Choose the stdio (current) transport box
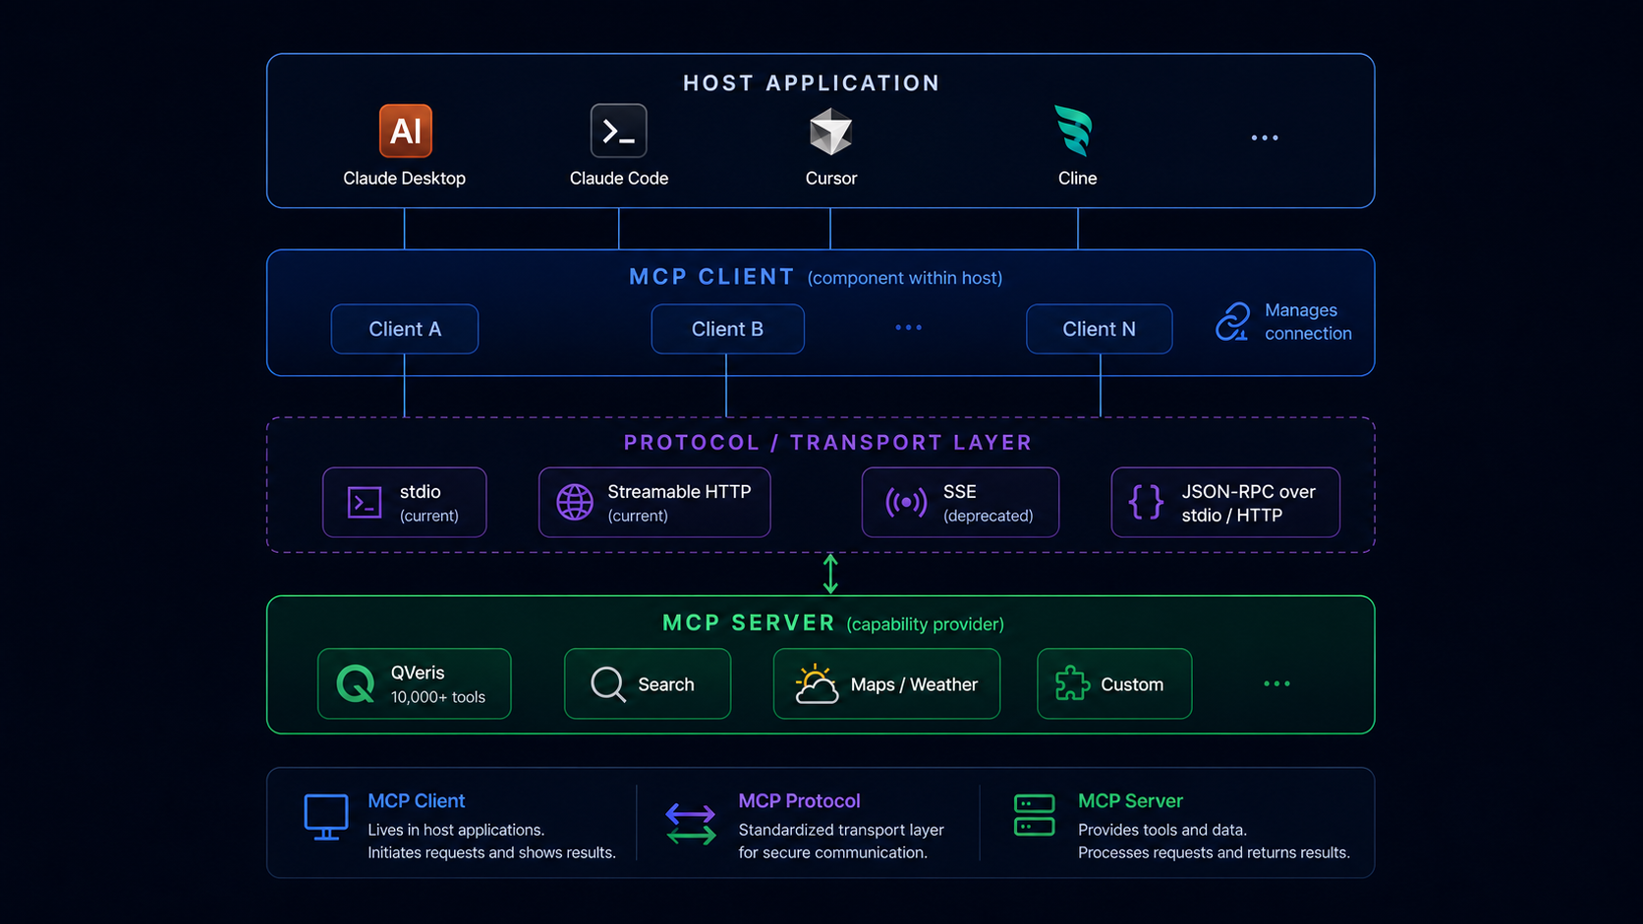This screenshot has height=924, width=1643. [x=405, y=503]
